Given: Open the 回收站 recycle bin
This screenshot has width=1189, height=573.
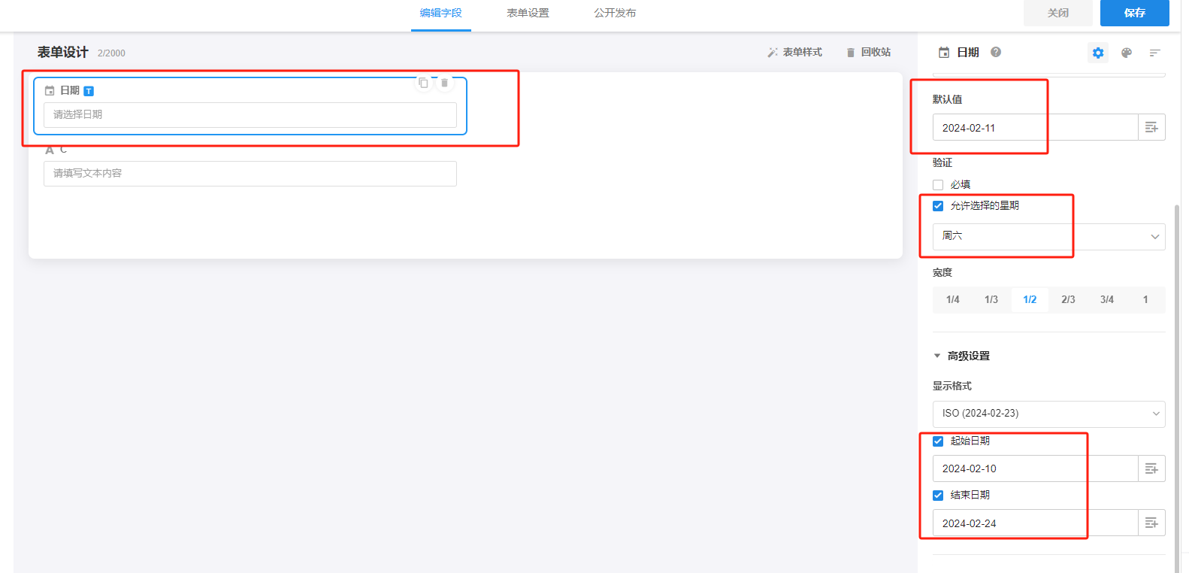Looking at the screenshot, I should tap(868, 53).
